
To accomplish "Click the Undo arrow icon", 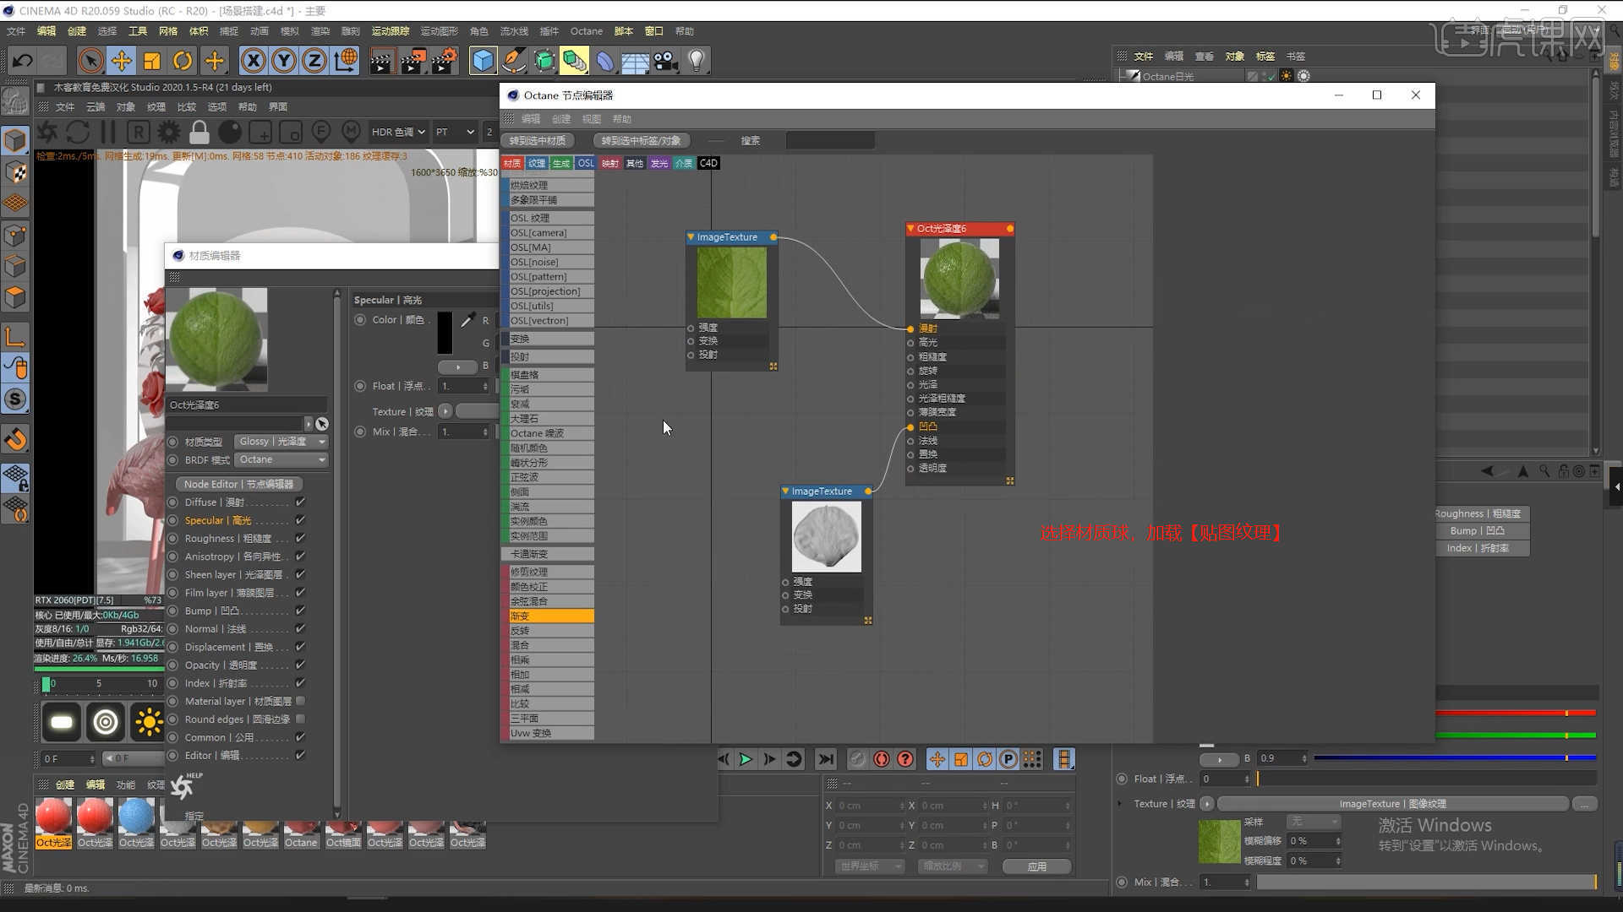I will (x=22, y=61).
